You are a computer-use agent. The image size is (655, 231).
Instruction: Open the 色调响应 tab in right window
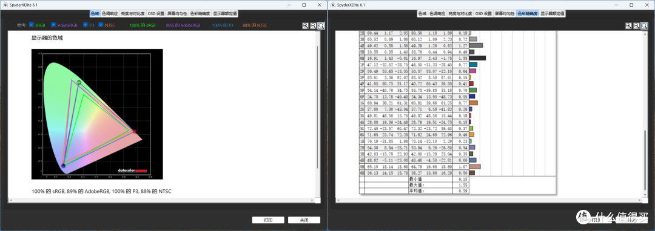click(437, 13)
